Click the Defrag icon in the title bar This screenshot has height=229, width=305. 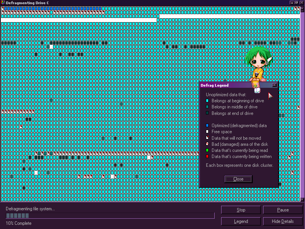click(x=3, y=3)
